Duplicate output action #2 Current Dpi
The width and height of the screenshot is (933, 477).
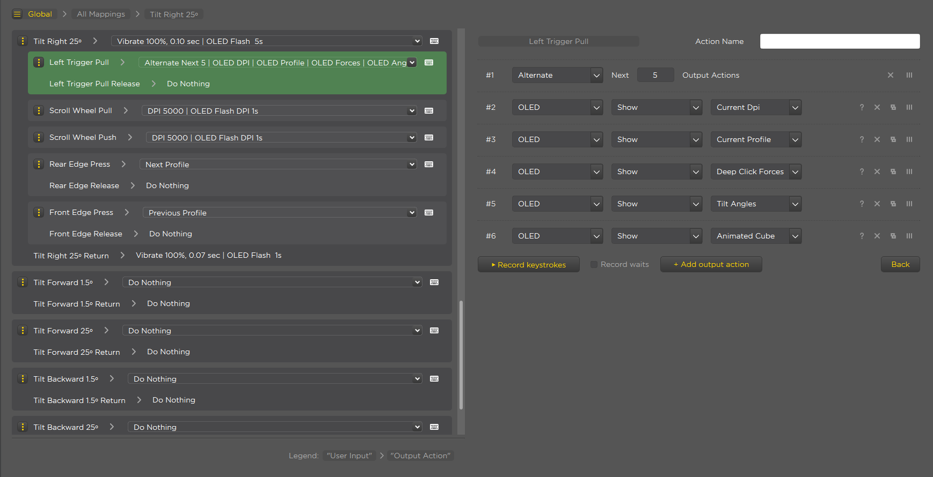tap(893, 107)
